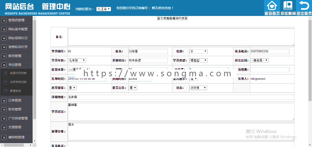Click the 退出登录 logout arrow icon

coord(304,6)
